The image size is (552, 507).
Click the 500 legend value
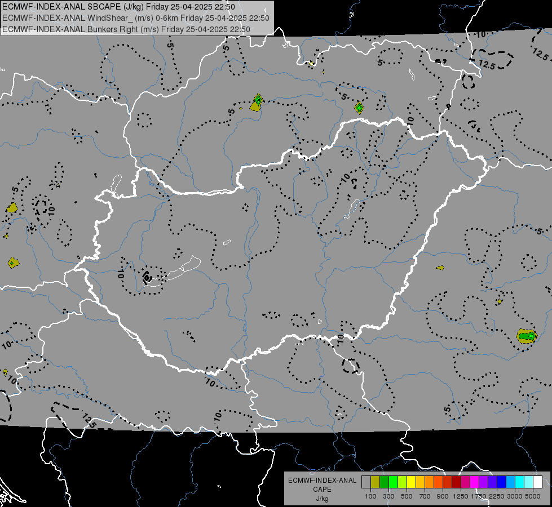(x=407, y=496)
